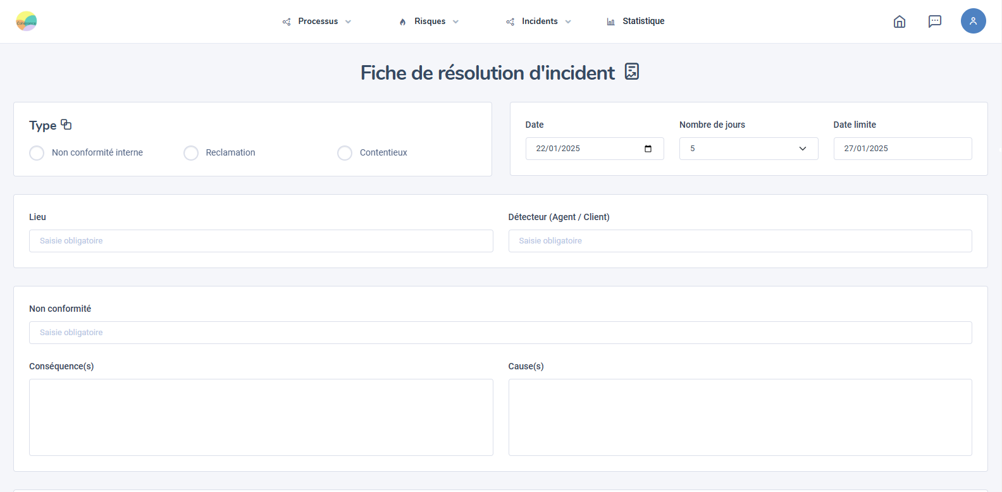This screenshot has width=1002, height=492.
Task: Expand the Processus menu chevron
Action: [x=348, y=22]
